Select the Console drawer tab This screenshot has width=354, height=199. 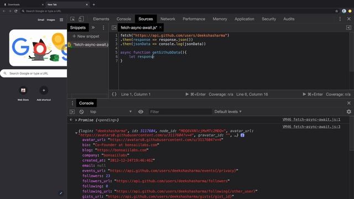86,103
